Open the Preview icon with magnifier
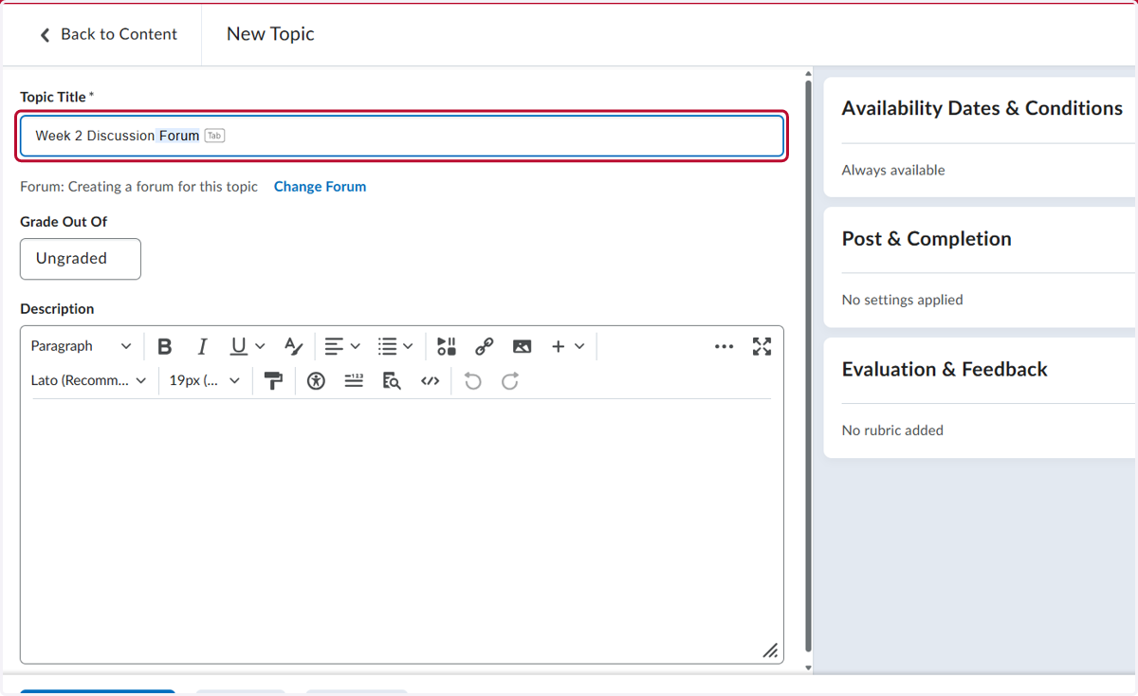 coord(392,381)
